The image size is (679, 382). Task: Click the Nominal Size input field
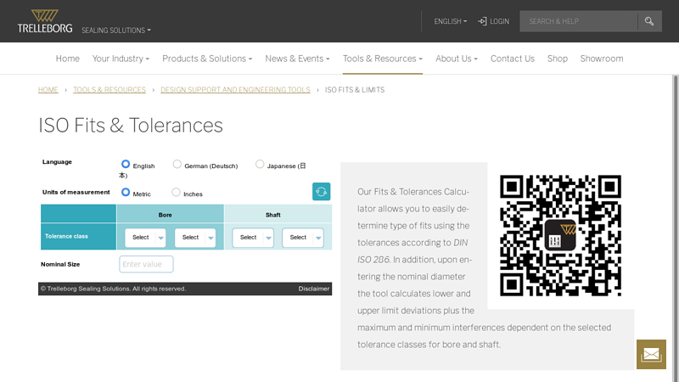(146, 264)
